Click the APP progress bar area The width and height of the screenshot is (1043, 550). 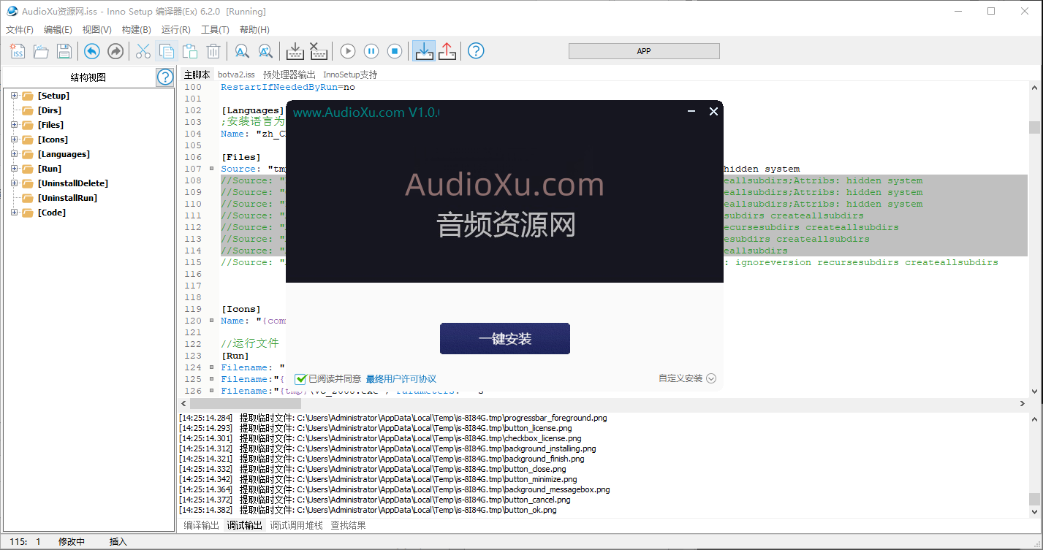tap(643, 51)
